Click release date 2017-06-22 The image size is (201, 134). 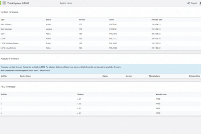pos(156,48)
